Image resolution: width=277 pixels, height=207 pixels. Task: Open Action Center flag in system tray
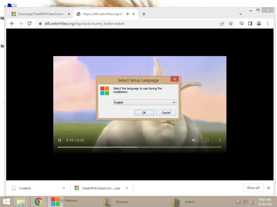[239, 202]
